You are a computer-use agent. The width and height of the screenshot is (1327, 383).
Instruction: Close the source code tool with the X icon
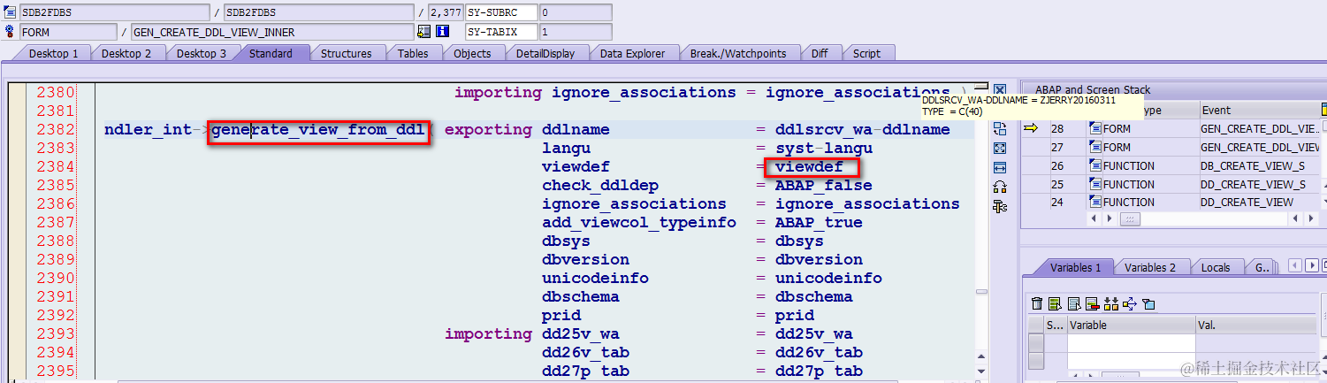coord(1000,90)
